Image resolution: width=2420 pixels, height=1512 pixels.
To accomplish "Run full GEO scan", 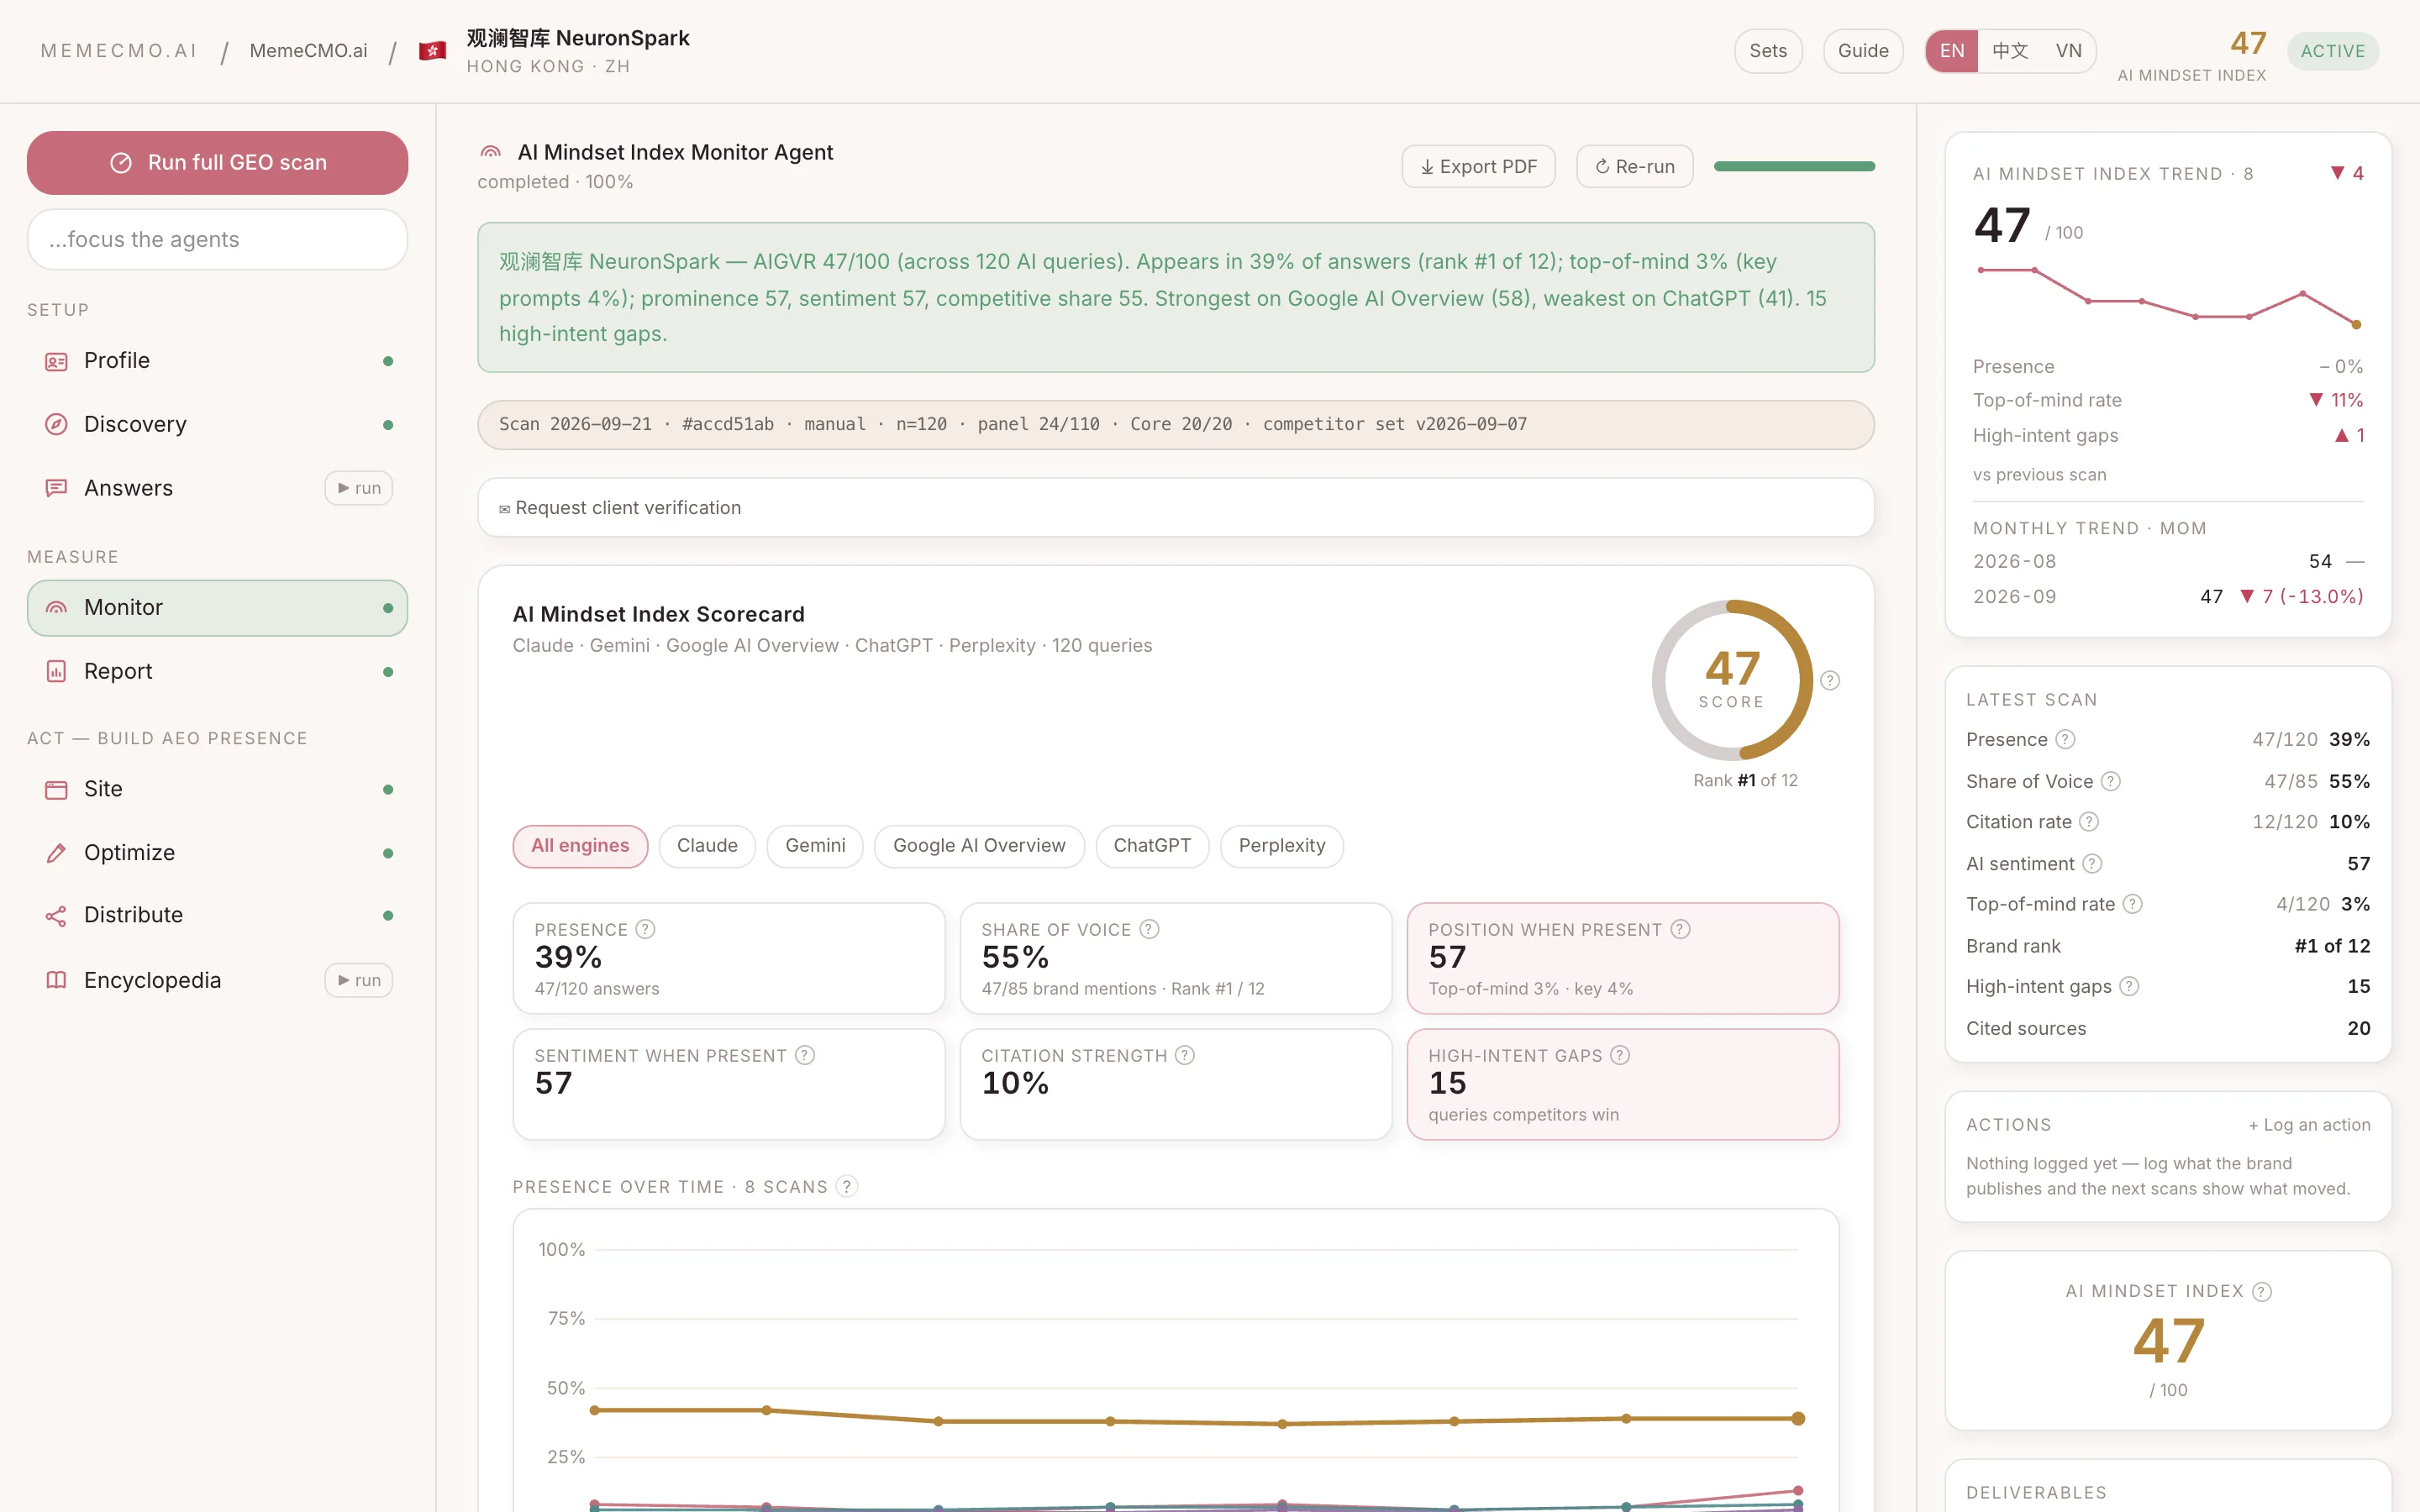I will (217, 163).
